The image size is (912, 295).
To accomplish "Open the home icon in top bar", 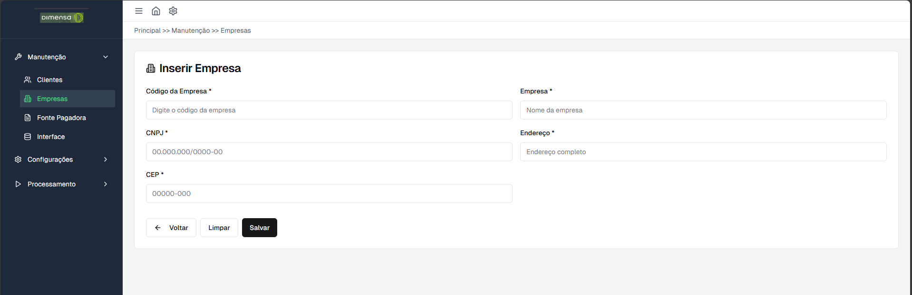I will coord(156,11).
